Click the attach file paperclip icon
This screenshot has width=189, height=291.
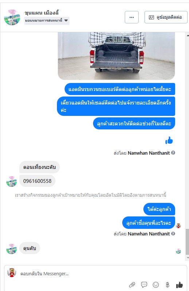132,285
